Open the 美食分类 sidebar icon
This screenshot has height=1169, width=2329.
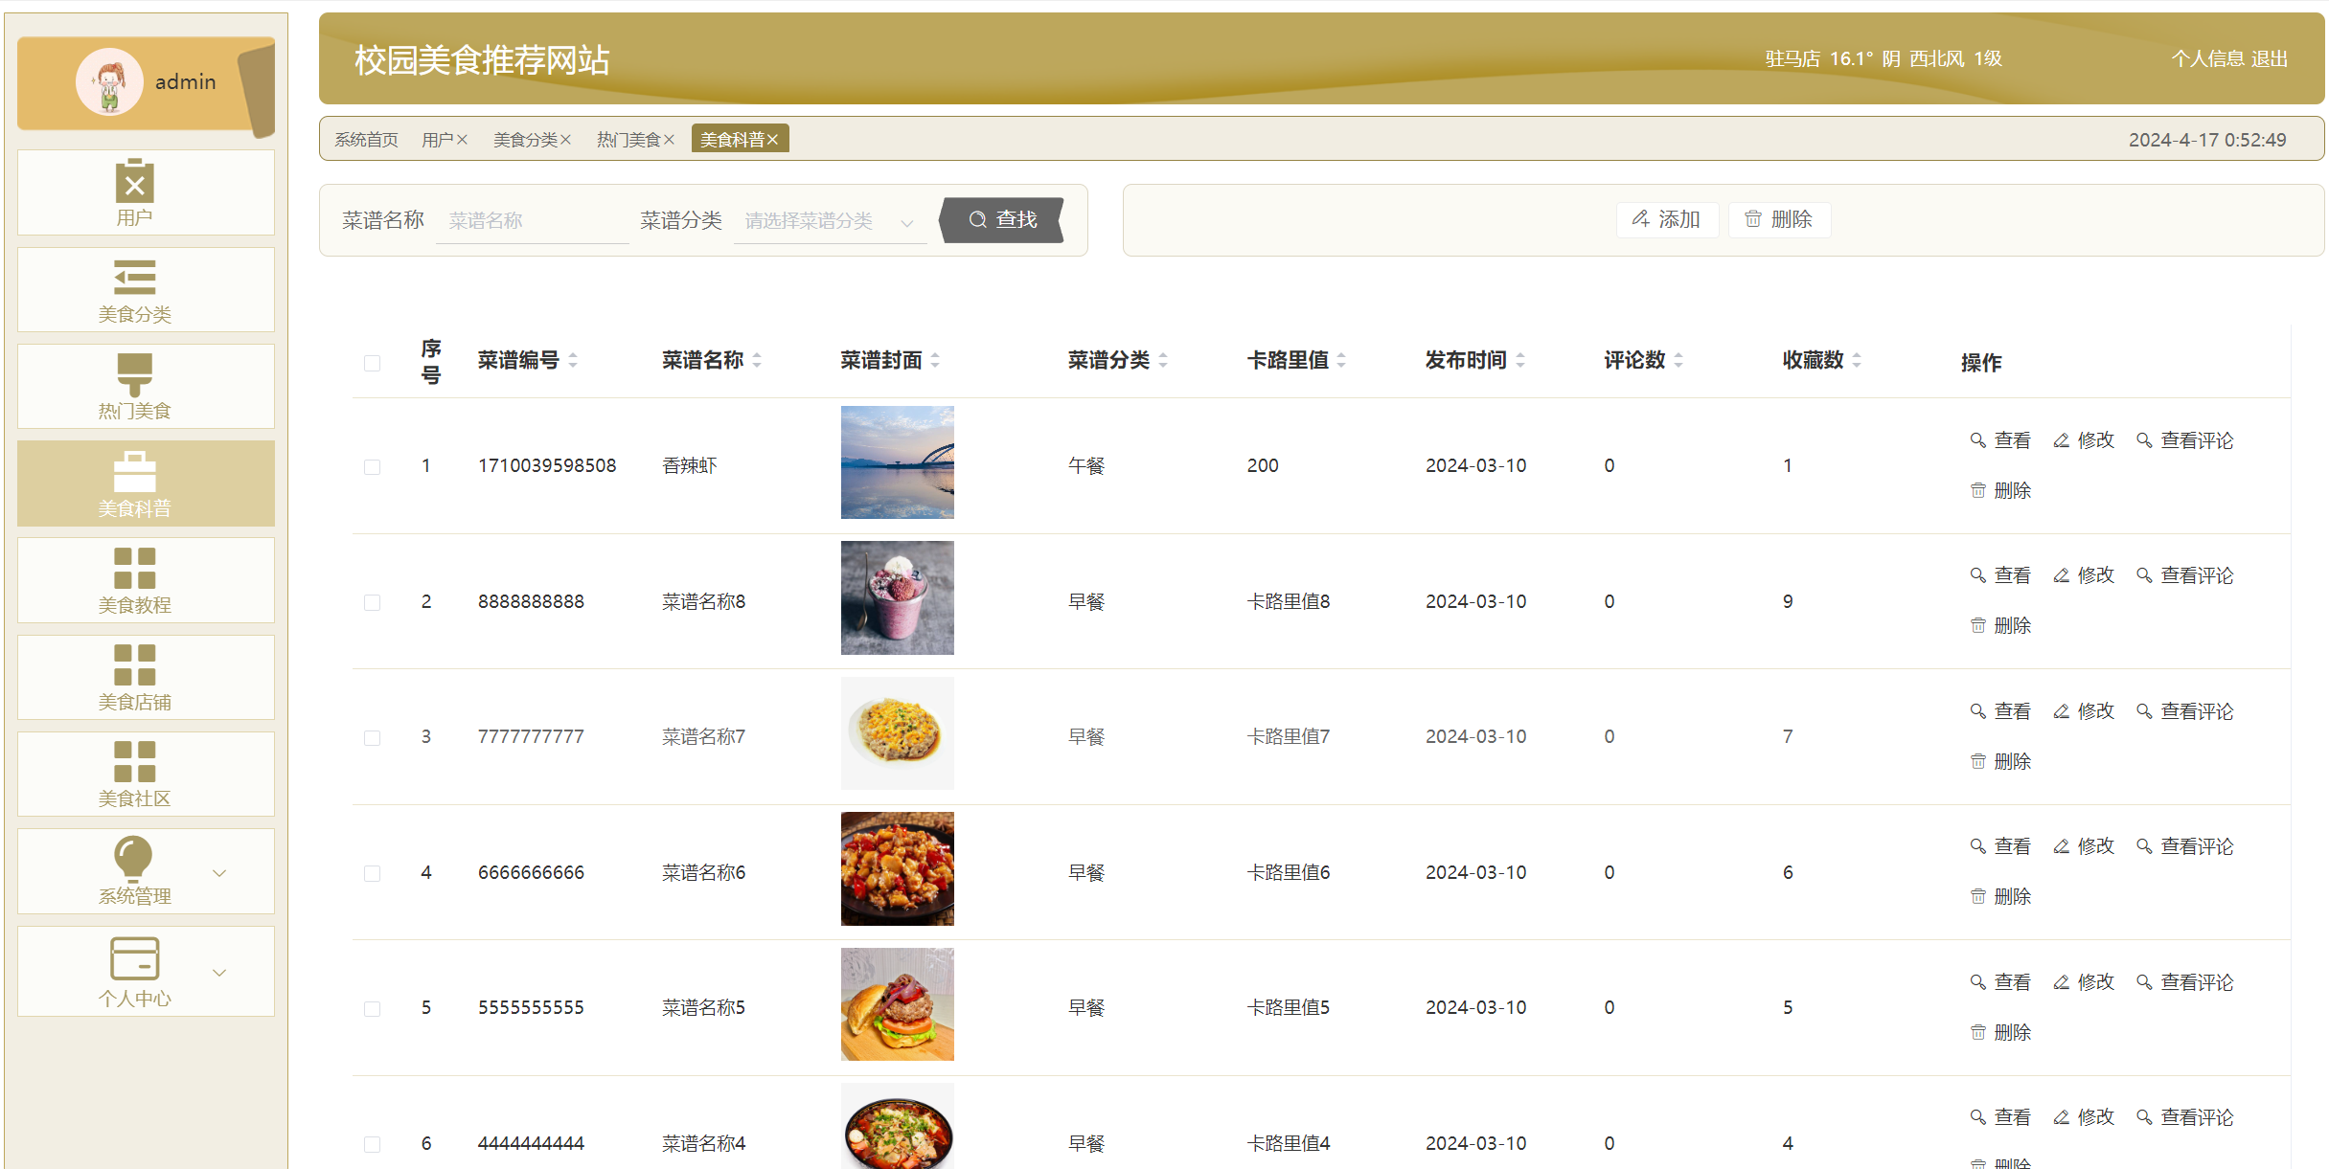click(x=134, y=277)
